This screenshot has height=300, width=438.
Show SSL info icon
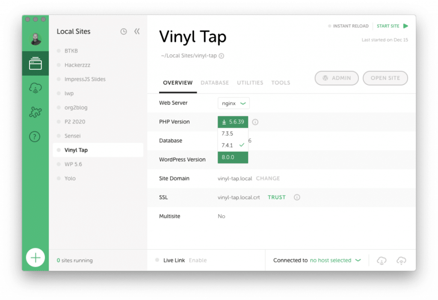tap(297, 197)
